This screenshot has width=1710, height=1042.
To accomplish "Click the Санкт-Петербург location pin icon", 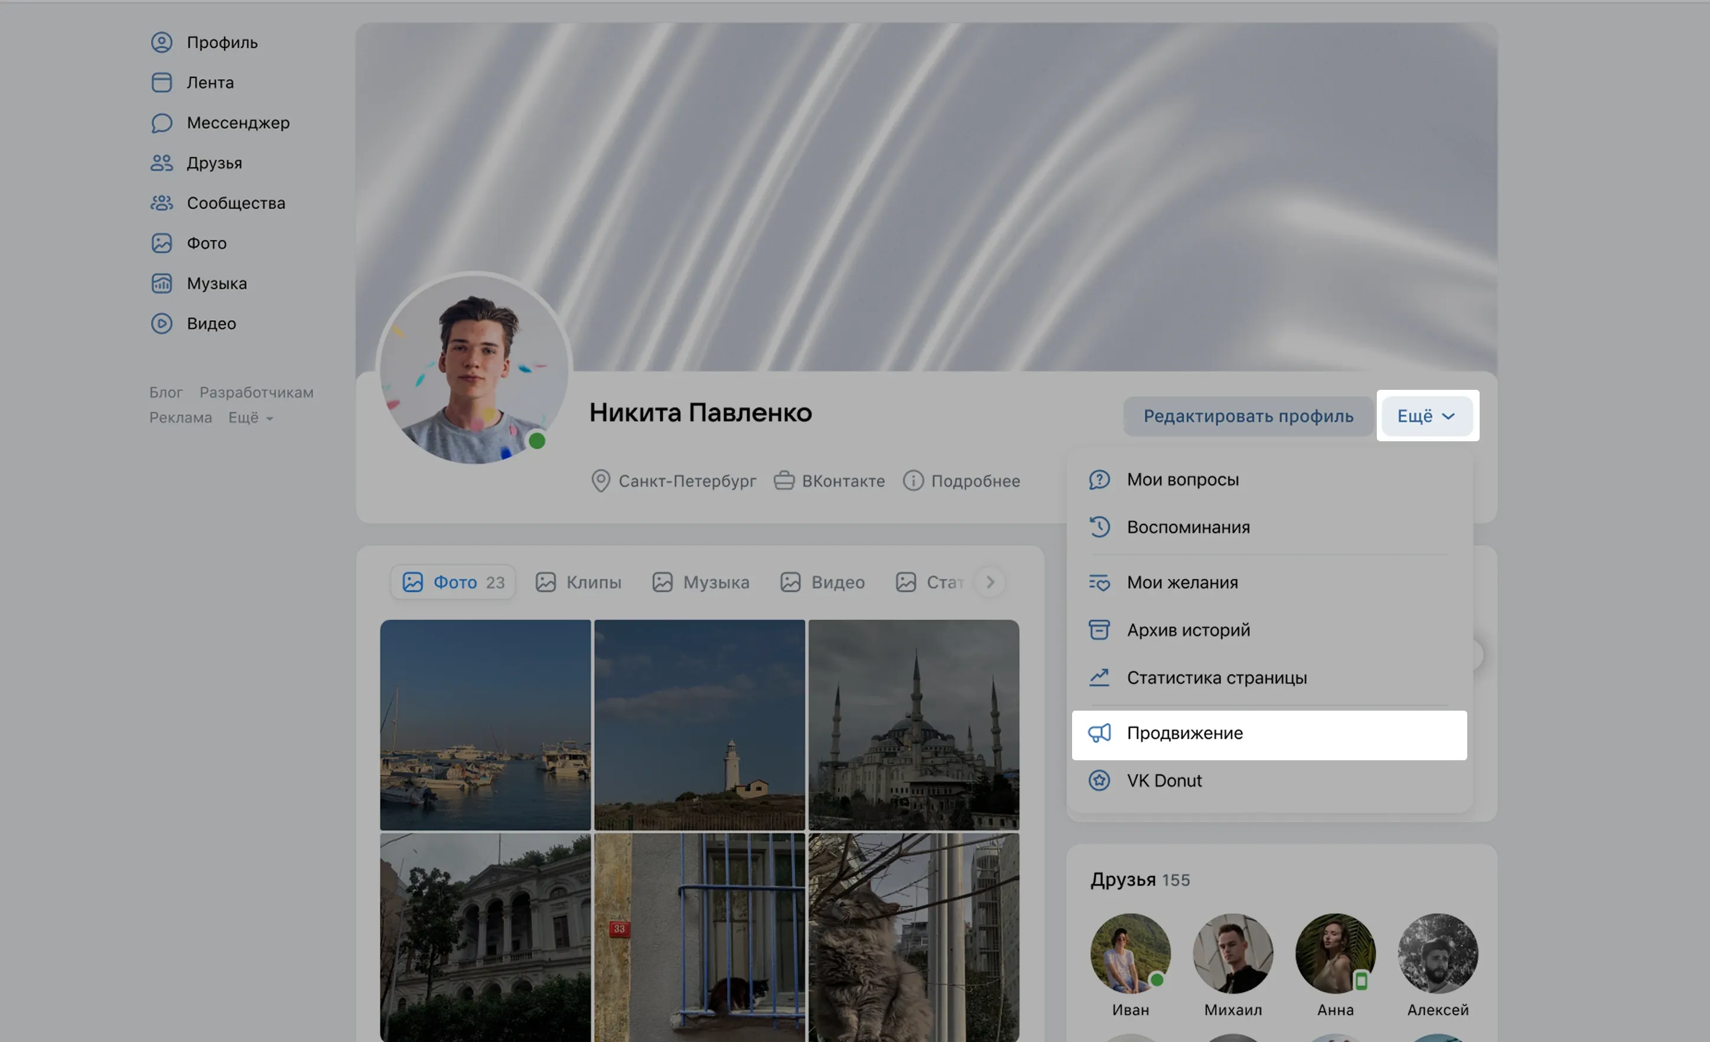I will coord(600,481).
